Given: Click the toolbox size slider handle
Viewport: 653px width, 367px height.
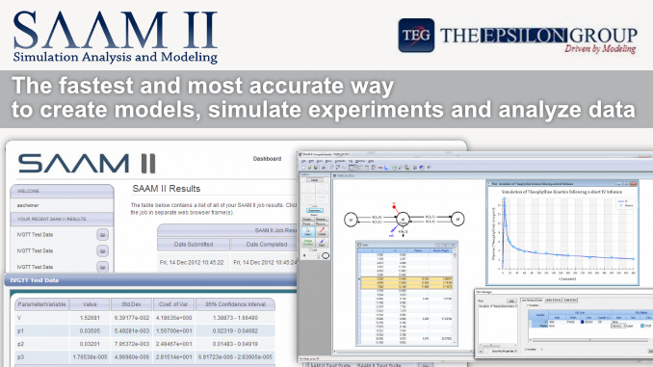Looking at the screenshot, I should (318, 256).
